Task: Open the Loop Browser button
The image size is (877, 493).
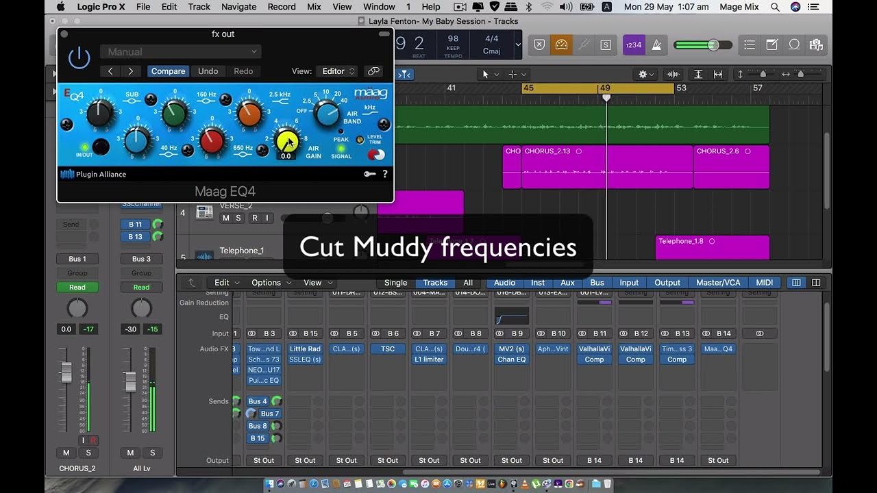Action: click(x=794, y=45)
